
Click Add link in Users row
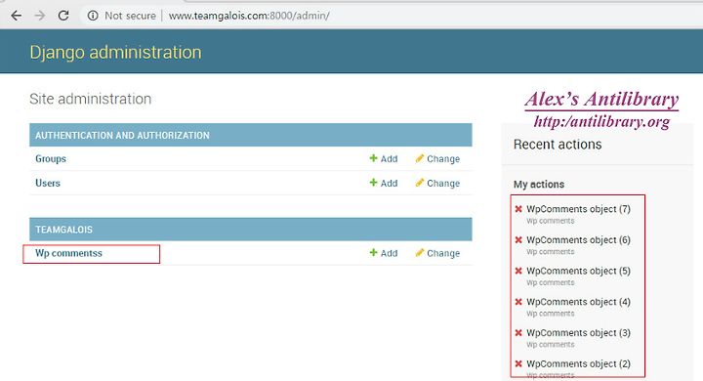click(x=389, y=183)
